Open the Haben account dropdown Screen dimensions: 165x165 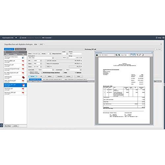[x=41, y=64]
